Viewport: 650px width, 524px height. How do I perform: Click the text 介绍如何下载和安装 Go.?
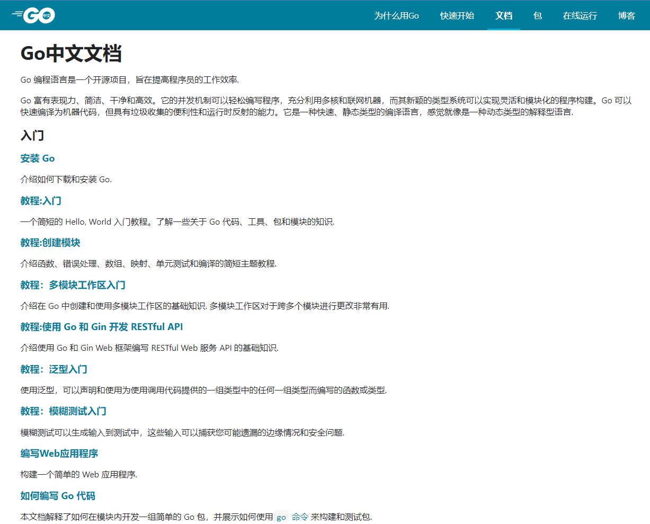tap(66, 180)
